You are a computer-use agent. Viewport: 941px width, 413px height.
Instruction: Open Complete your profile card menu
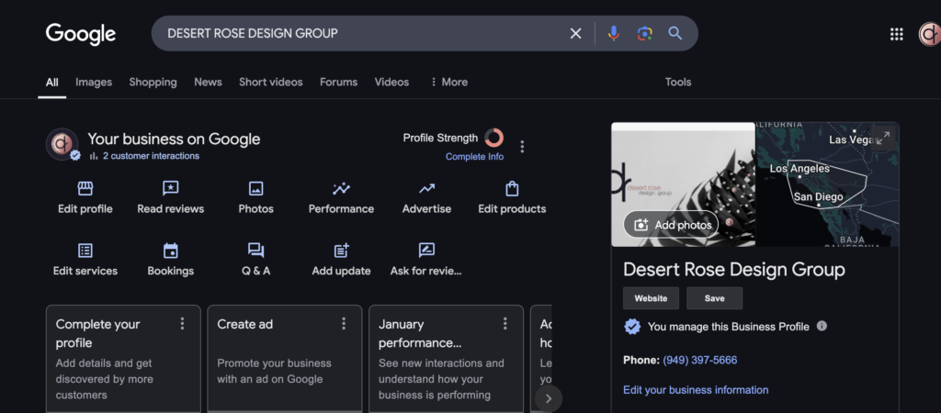(183, 324)
